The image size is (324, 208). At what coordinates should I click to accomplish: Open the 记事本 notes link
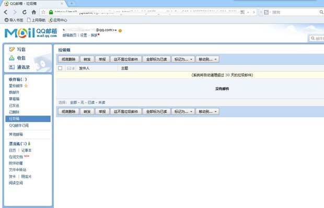tap(27, 150)
